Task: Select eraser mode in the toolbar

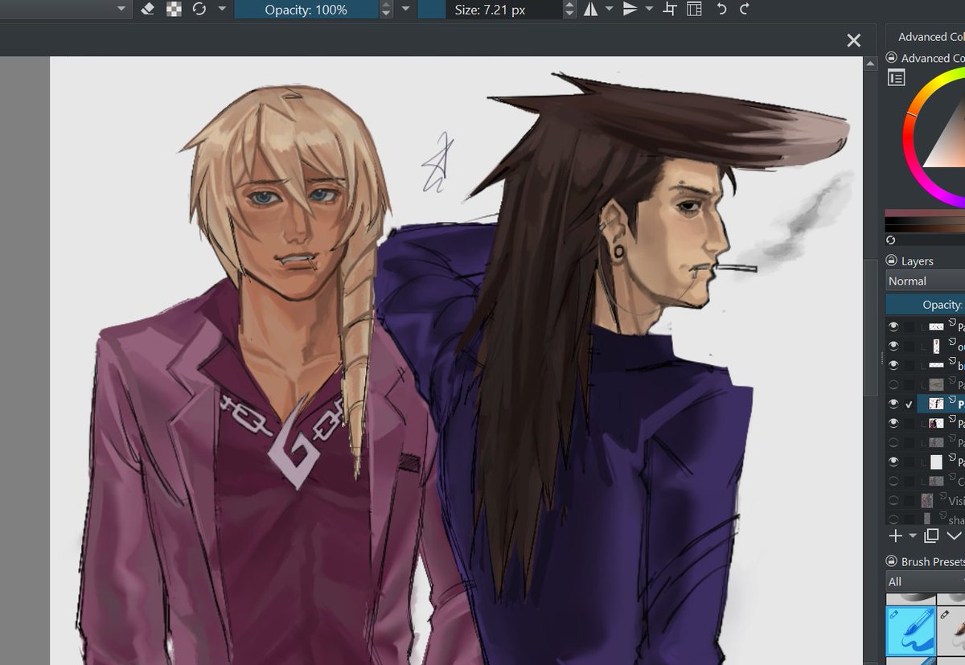Action: click(x=147, y=9)
